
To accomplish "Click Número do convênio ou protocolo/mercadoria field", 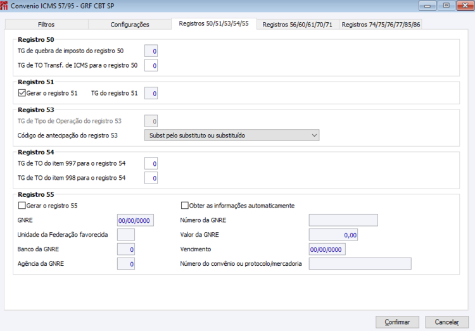I will [360, 264].
